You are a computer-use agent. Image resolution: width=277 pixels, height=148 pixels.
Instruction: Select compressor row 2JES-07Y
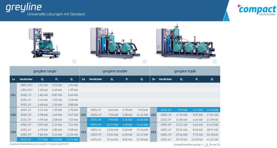click(48, 90)
